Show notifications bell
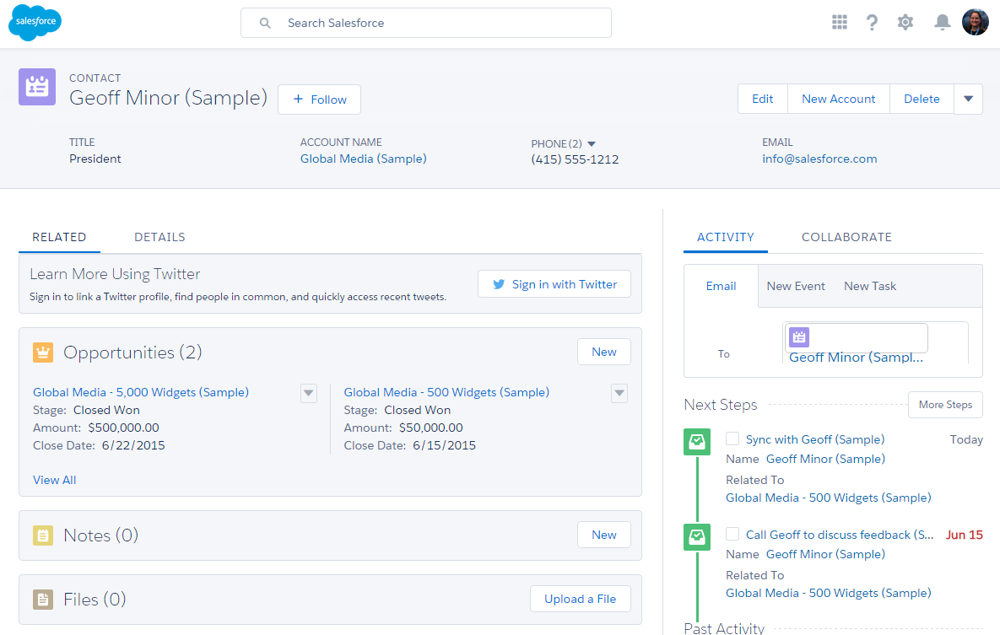This screenshot has height=635, width=1000. pyautogui.click(x=942, y=23)
